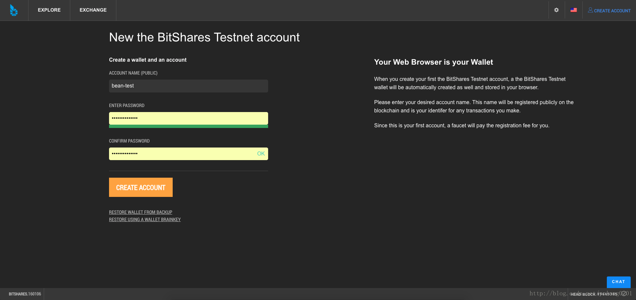Click the 'ENTER PASSWORD' label

point(127,105)
